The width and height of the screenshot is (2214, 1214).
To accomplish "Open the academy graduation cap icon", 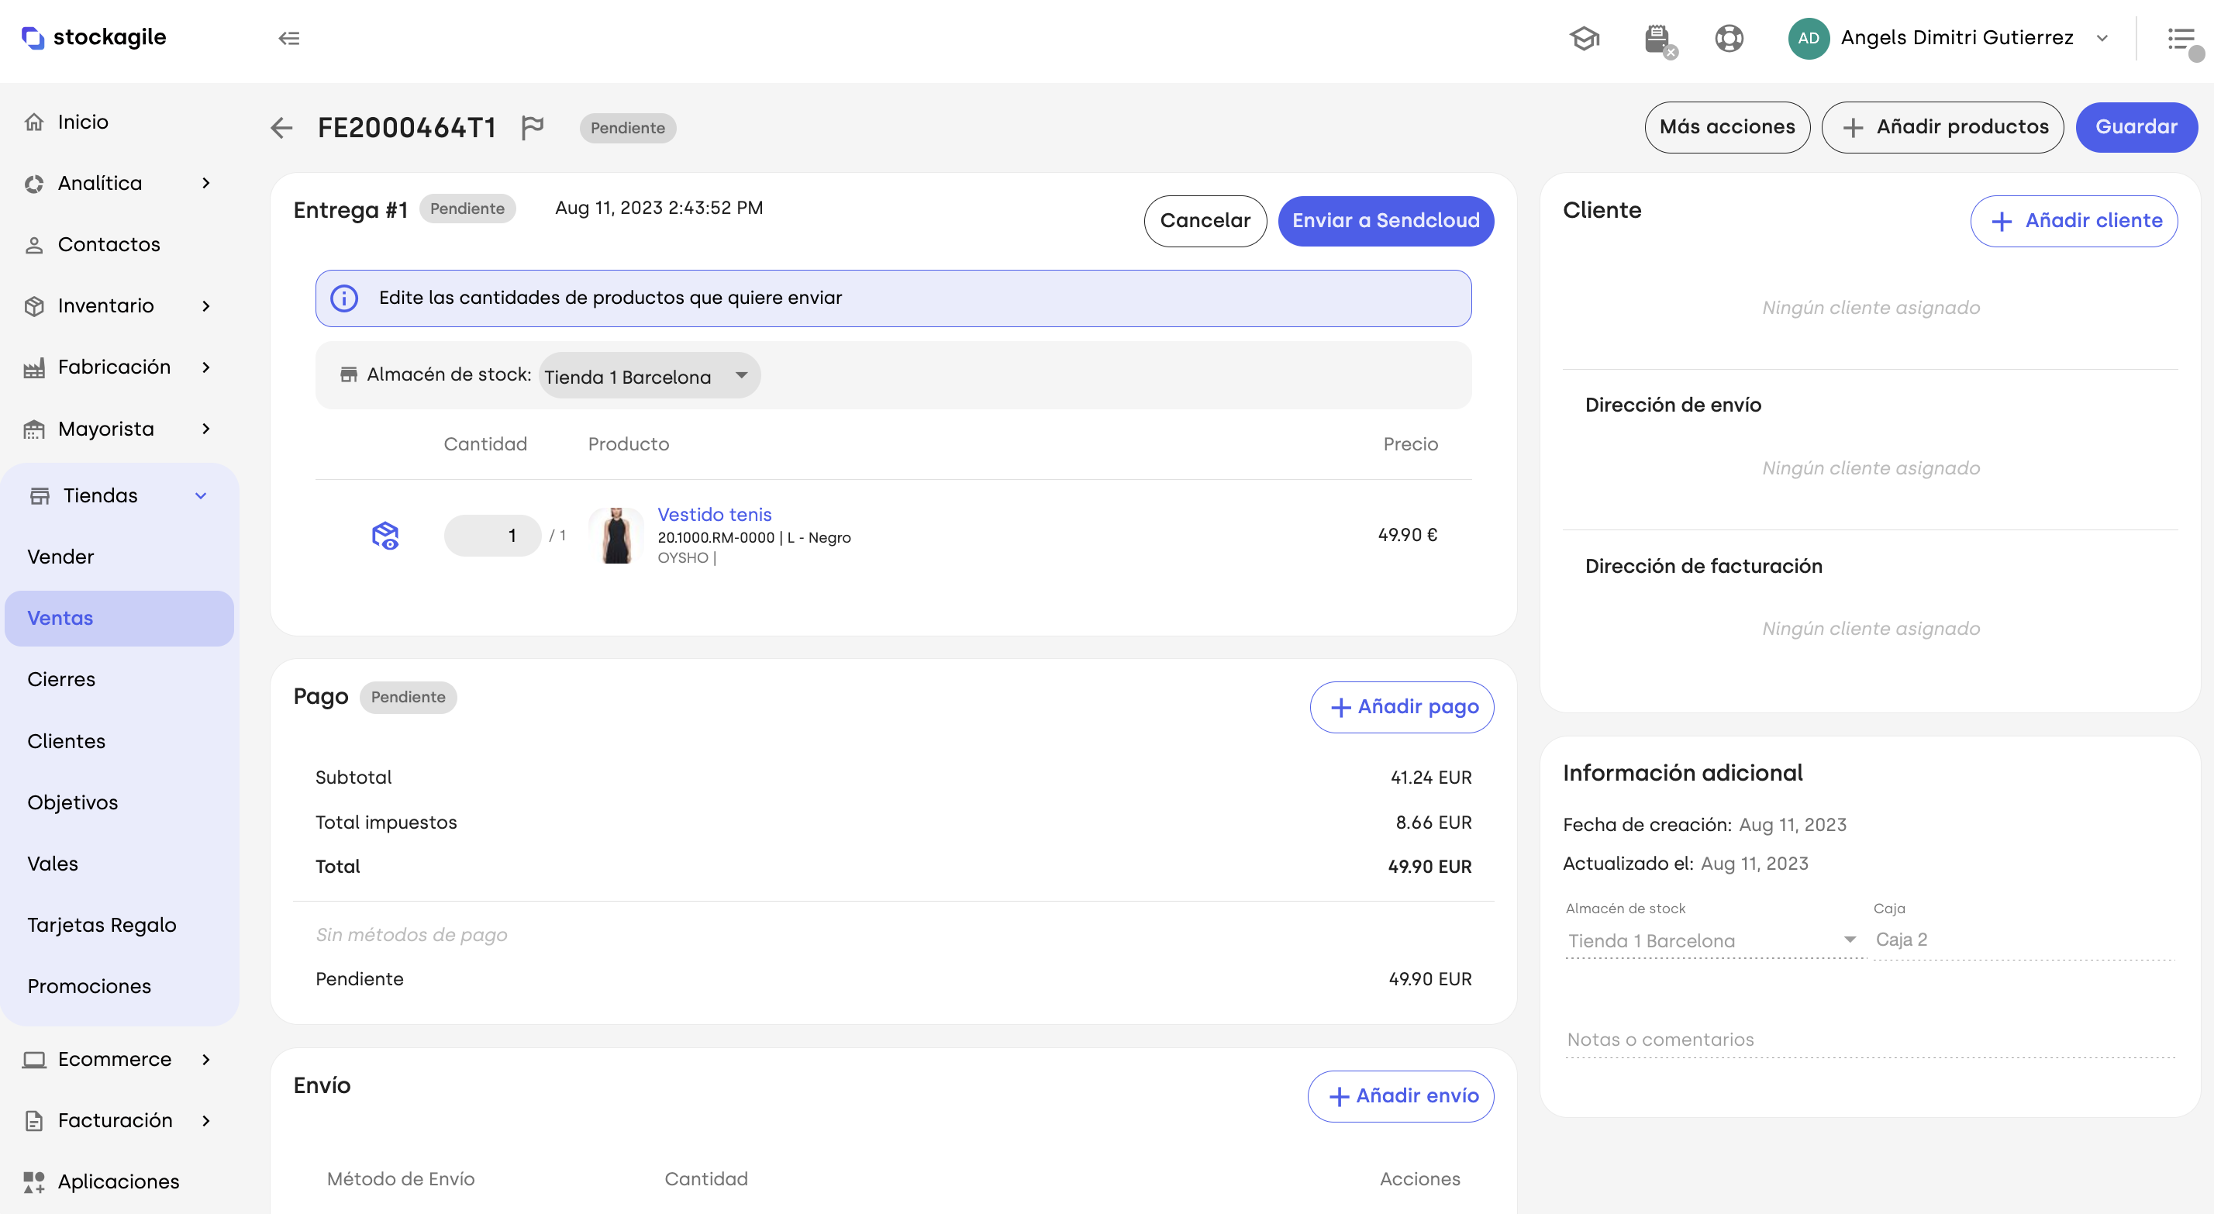I will [1585, 38].
